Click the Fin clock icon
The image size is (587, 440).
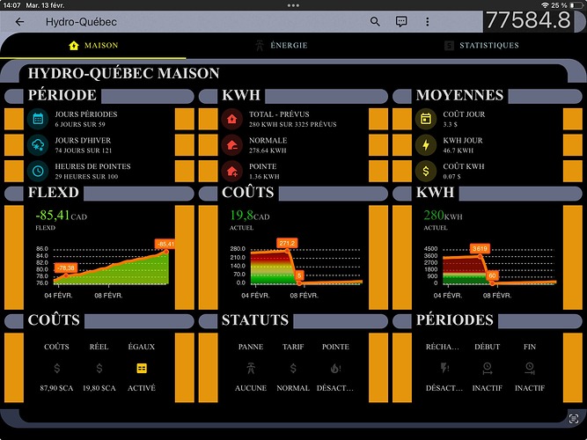(x=529, y=369)
